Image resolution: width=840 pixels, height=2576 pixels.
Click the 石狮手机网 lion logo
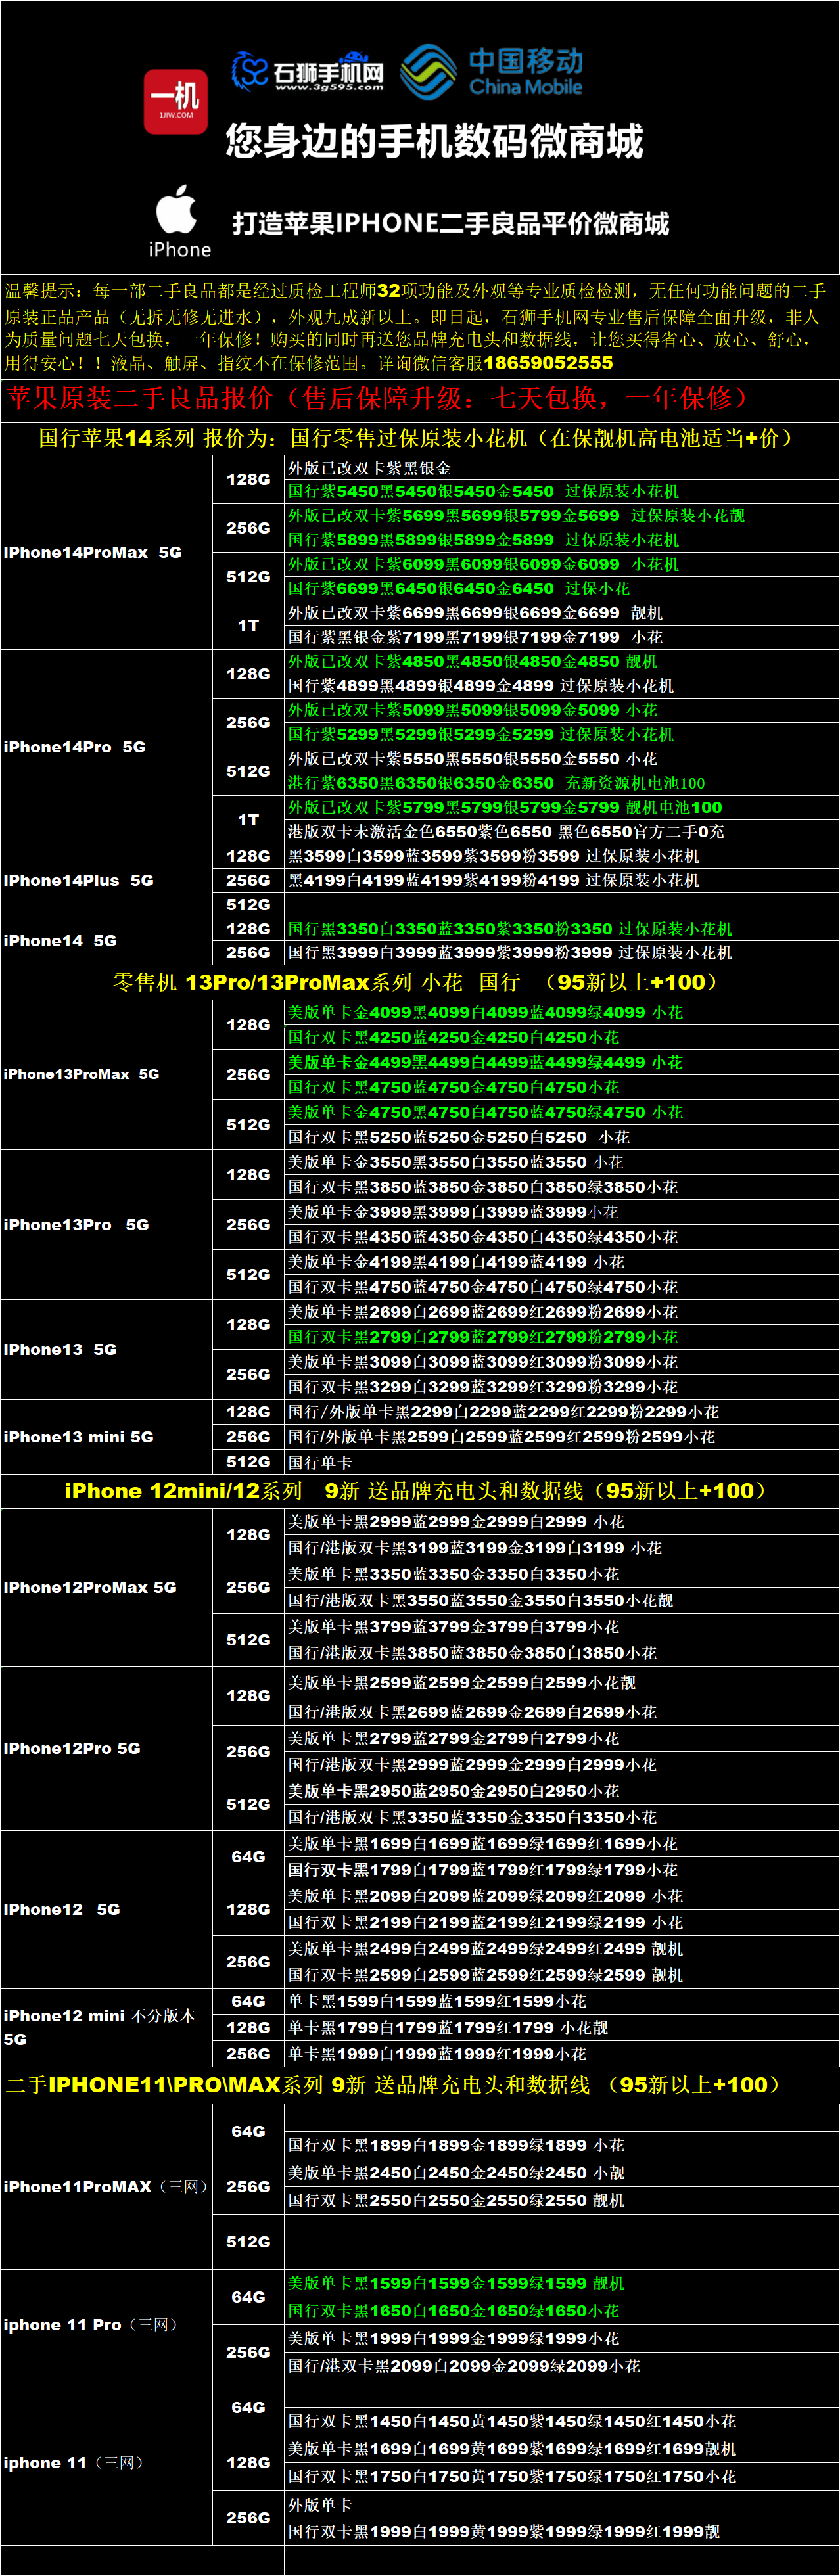pyautogui.click(x=308, y=72)
